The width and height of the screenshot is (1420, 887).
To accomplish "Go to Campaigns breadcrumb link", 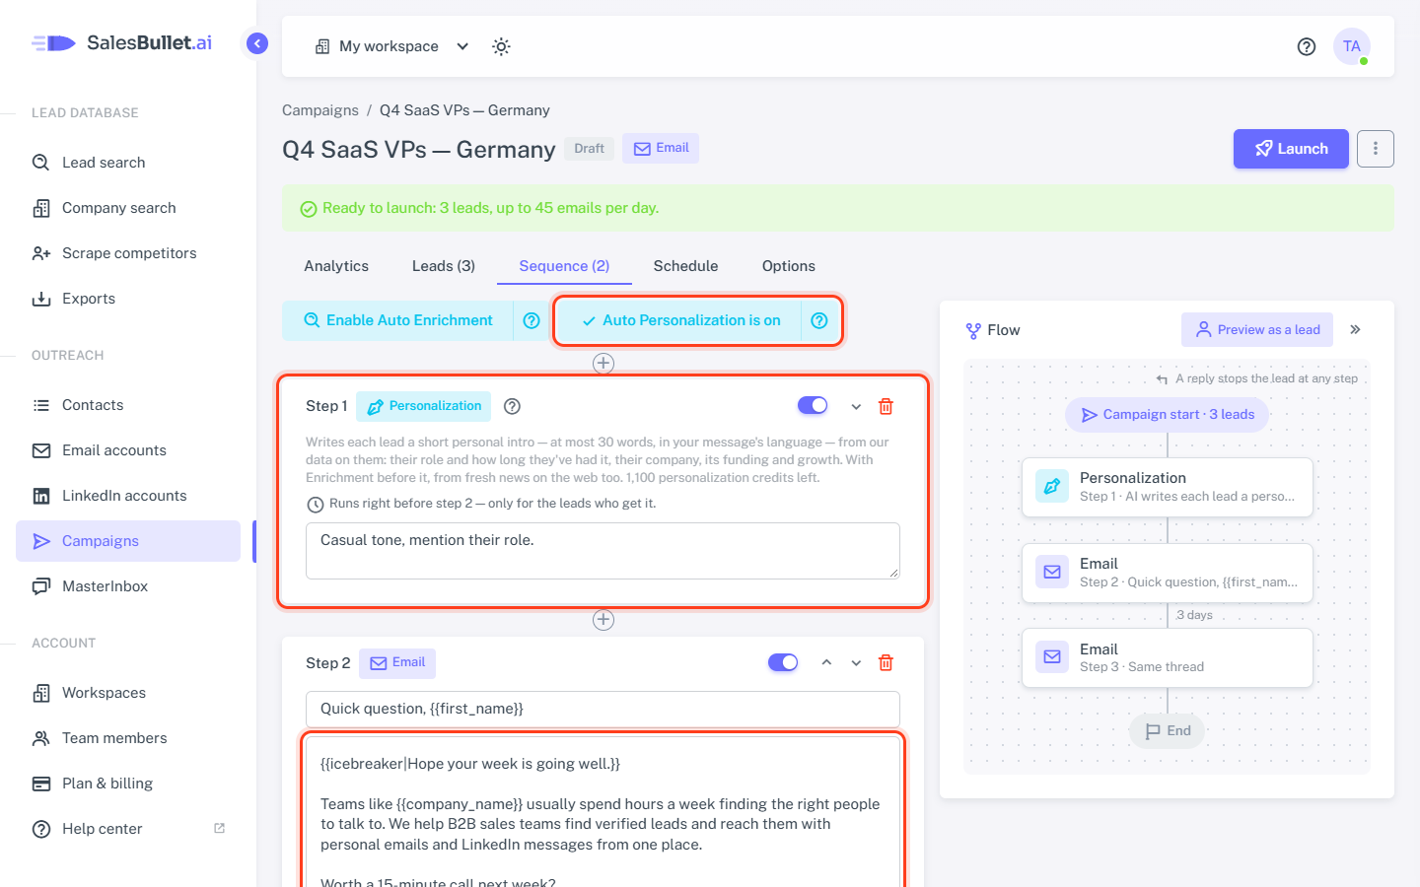I will [320, 110].
